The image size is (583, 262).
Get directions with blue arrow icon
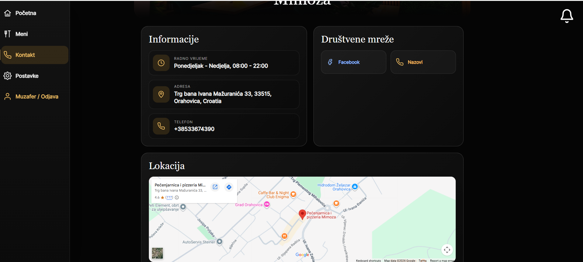(x=229, y=187)
